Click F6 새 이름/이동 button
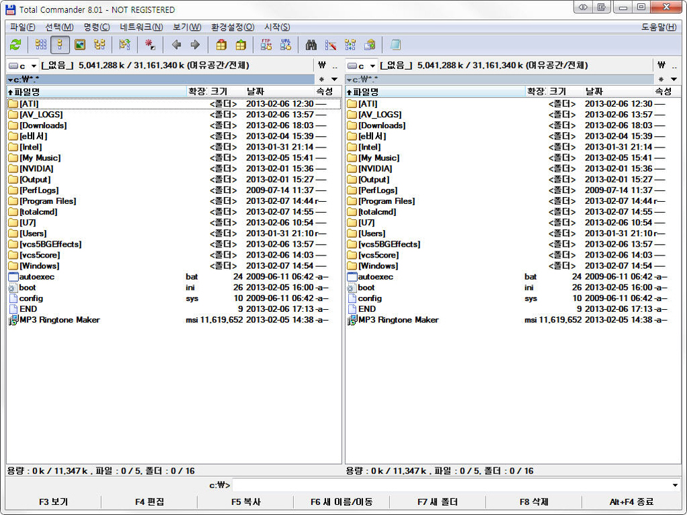 (x=341, y=502)
